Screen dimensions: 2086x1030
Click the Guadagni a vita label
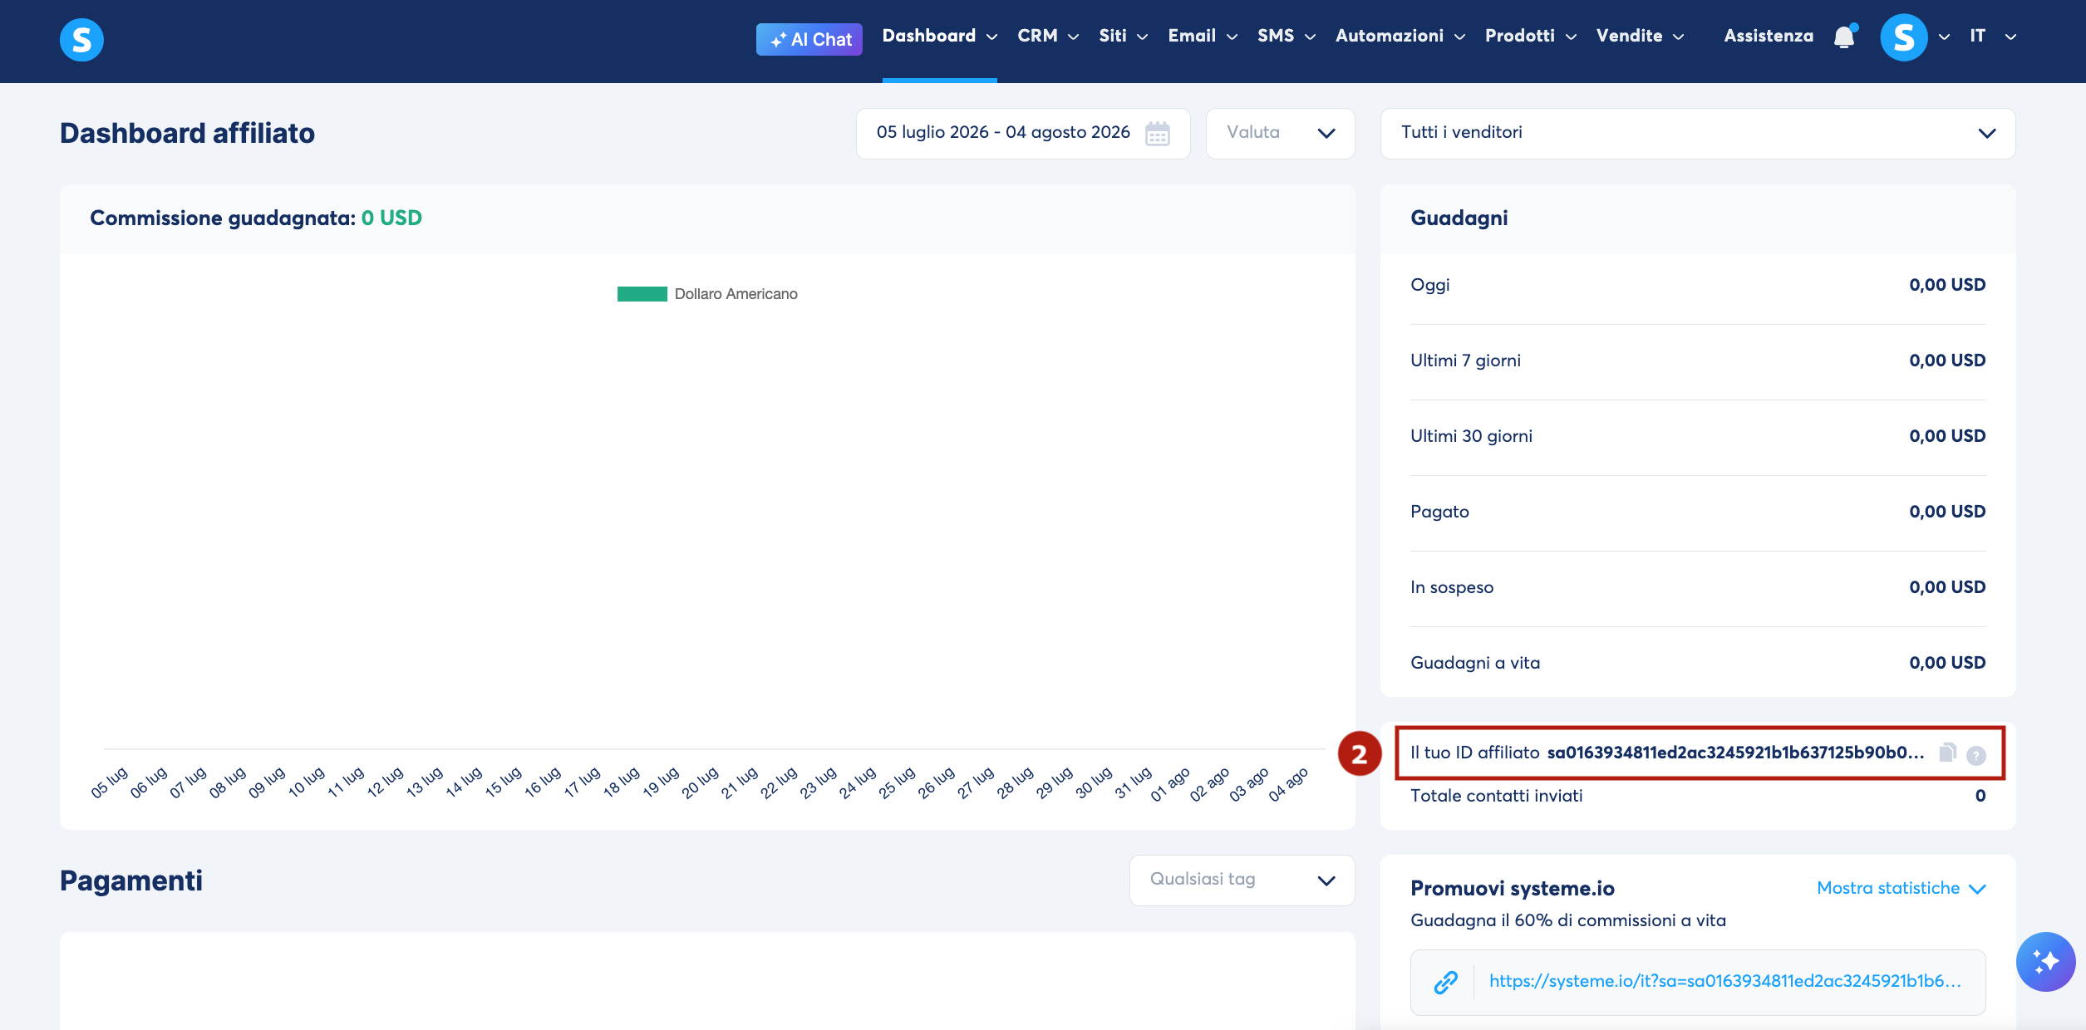point(1475,663)
